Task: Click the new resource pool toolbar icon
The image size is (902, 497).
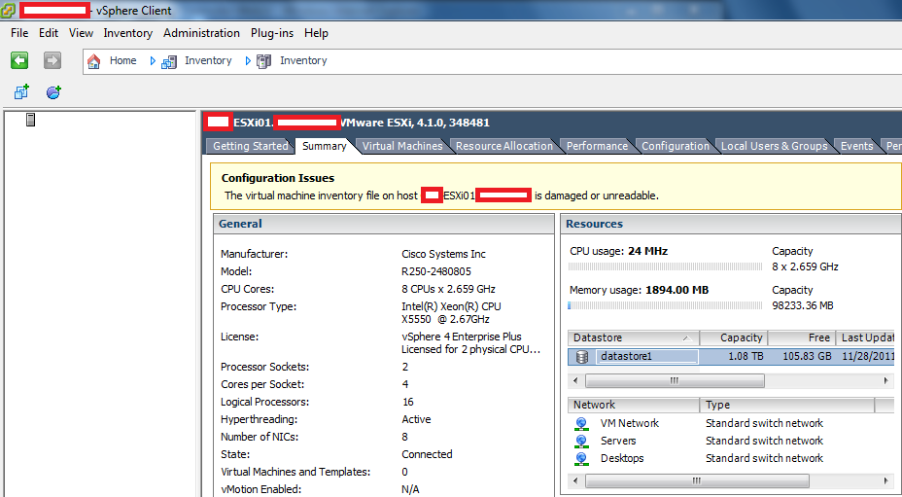Action: (53, 91)
